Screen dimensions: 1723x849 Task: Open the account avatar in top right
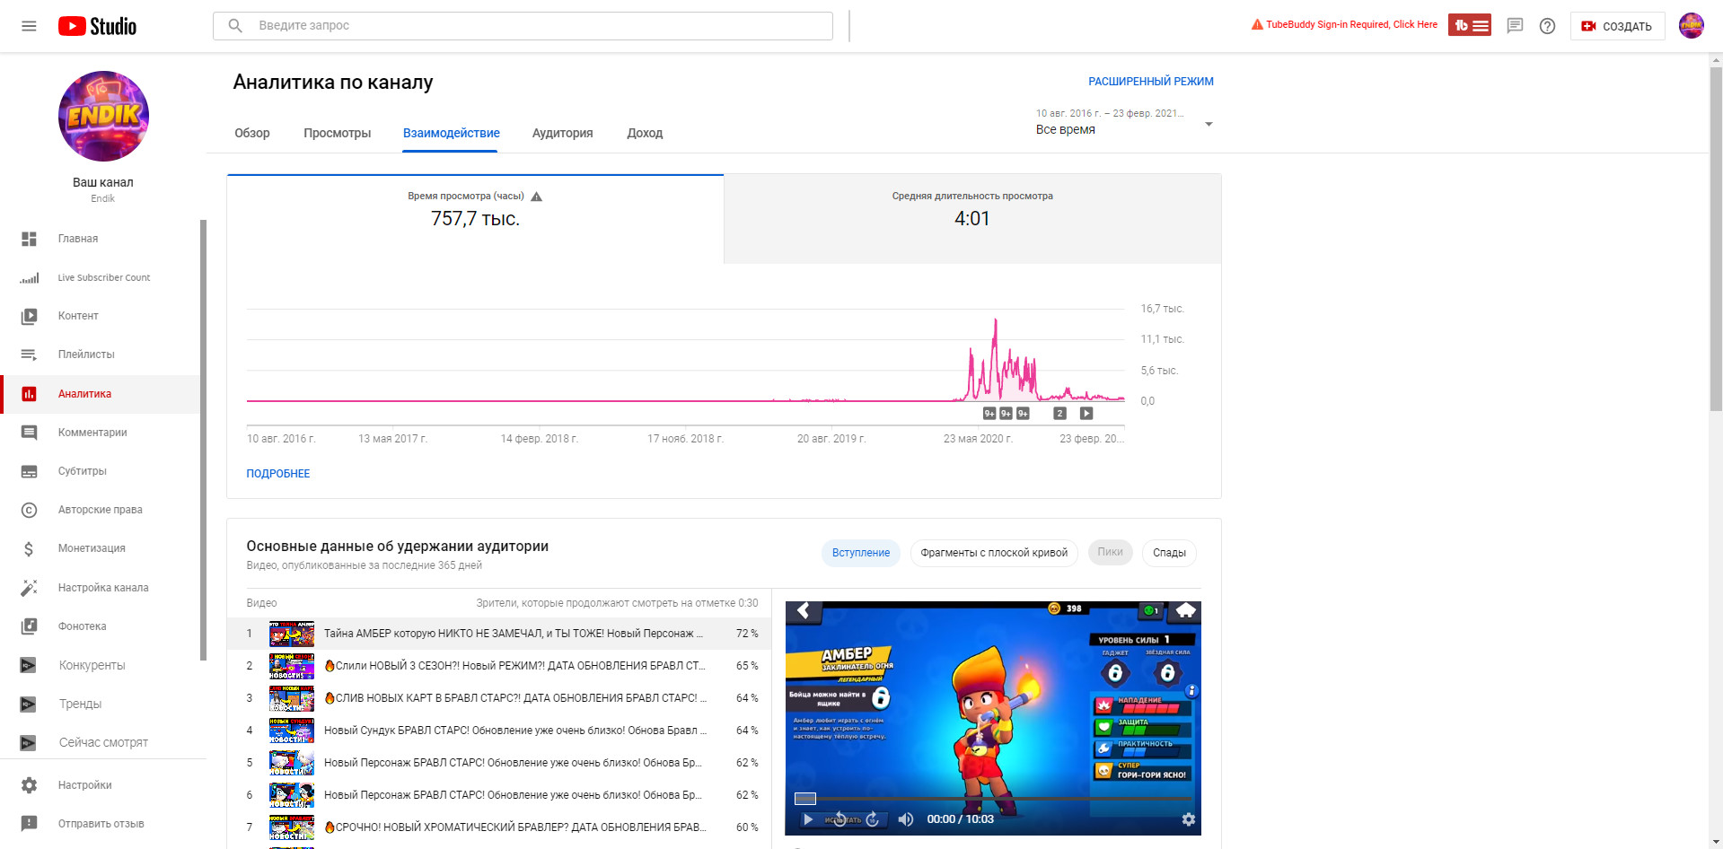1691,26
